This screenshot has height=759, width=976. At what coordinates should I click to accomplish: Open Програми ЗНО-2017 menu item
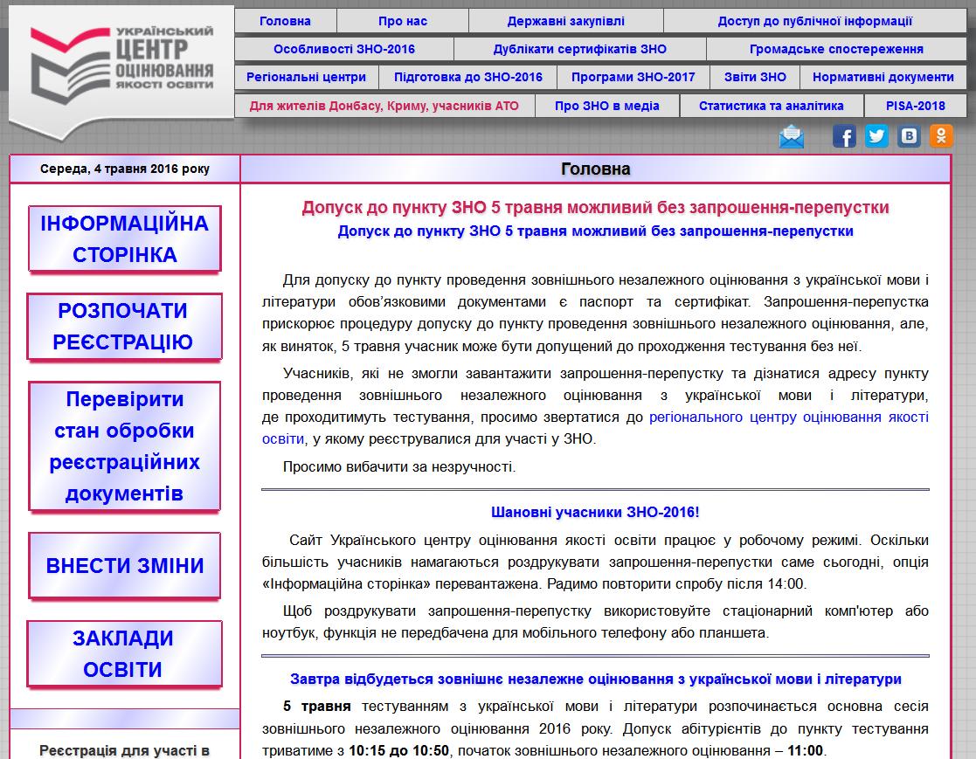coord(633,77)
